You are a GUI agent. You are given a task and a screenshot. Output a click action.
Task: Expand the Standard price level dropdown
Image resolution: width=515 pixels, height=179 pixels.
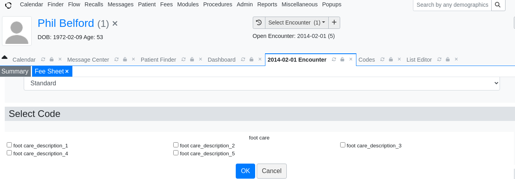click(262, 83)
